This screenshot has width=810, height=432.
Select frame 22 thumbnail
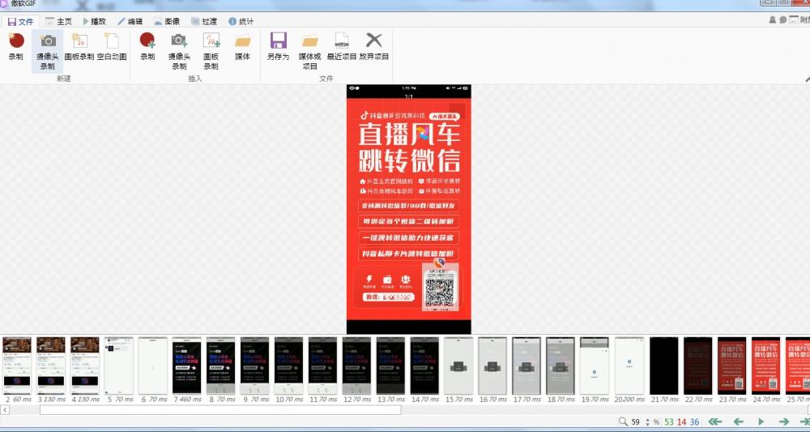click(x=698, y=366)
